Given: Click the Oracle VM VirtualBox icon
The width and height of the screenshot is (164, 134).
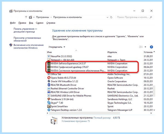Looking at the screenshot, I should coord(49,81).
